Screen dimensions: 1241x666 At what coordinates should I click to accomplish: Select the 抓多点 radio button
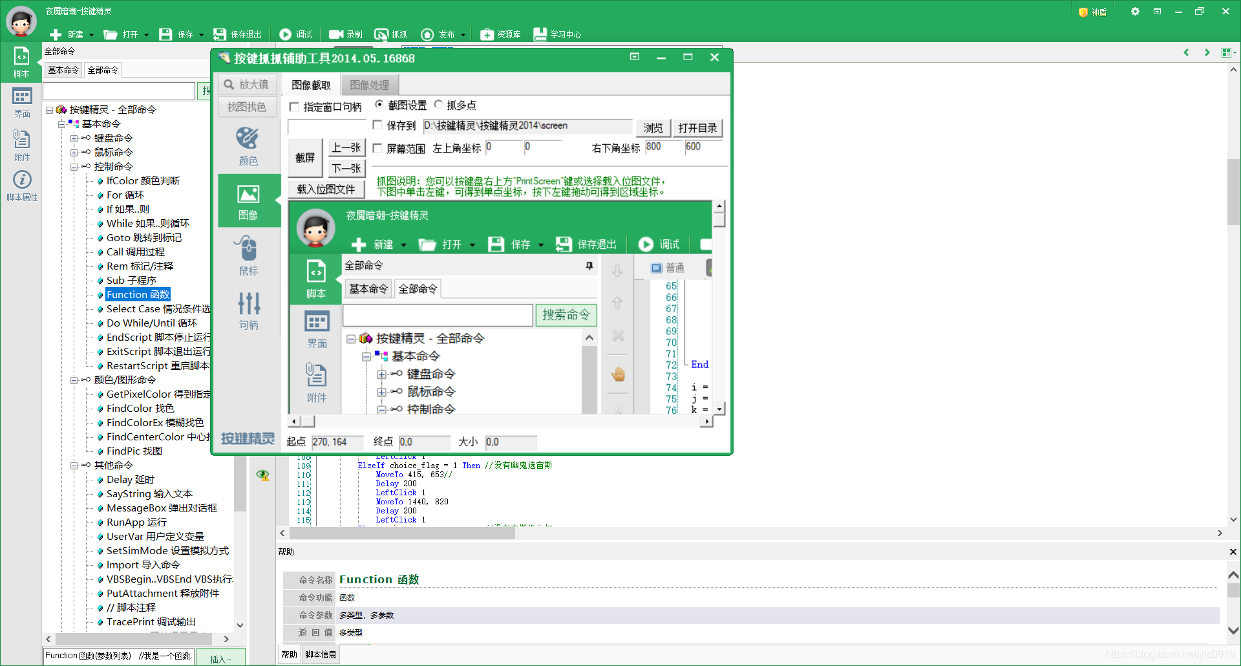pyautogui.click(x=438, y=104)
